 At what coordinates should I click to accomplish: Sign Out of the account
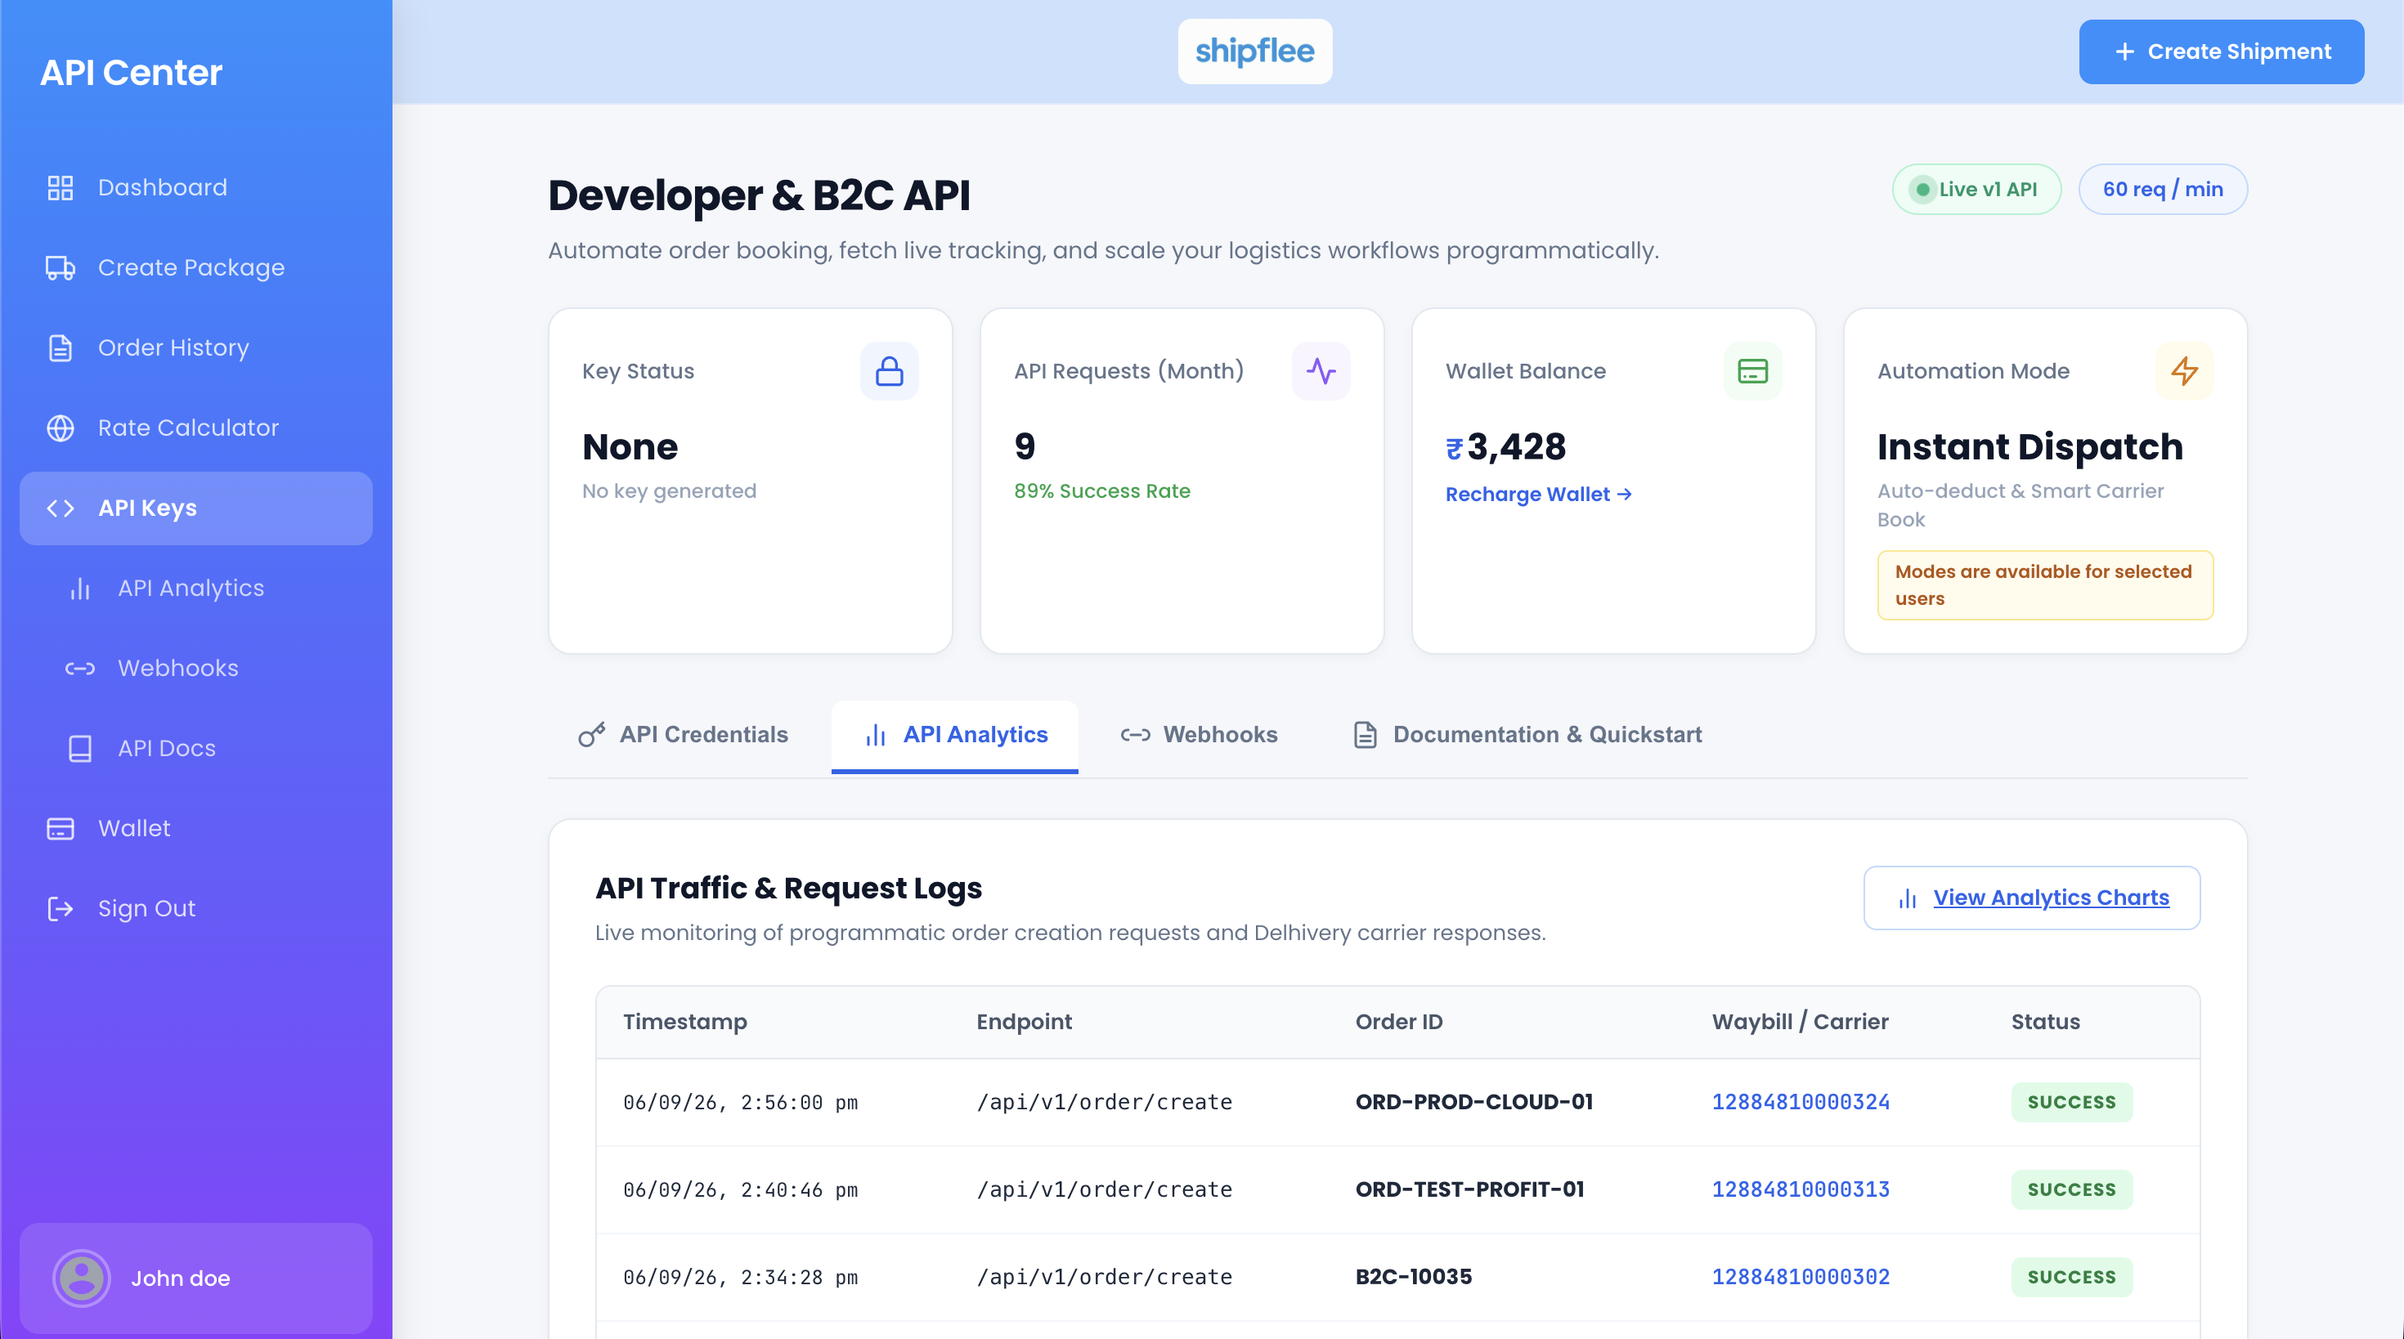point(196,910)
